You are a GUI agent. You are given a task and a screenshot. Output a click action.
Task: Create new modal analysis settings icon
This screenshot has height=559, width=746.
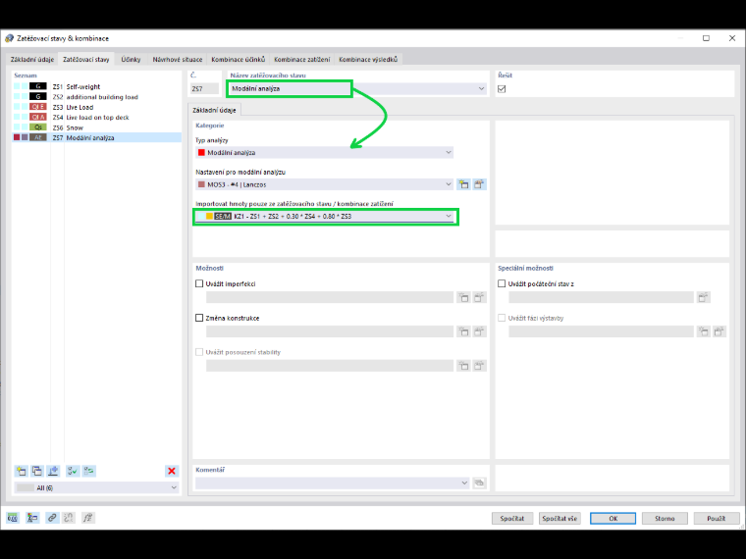pyautogui.click(x=463, y=184)
